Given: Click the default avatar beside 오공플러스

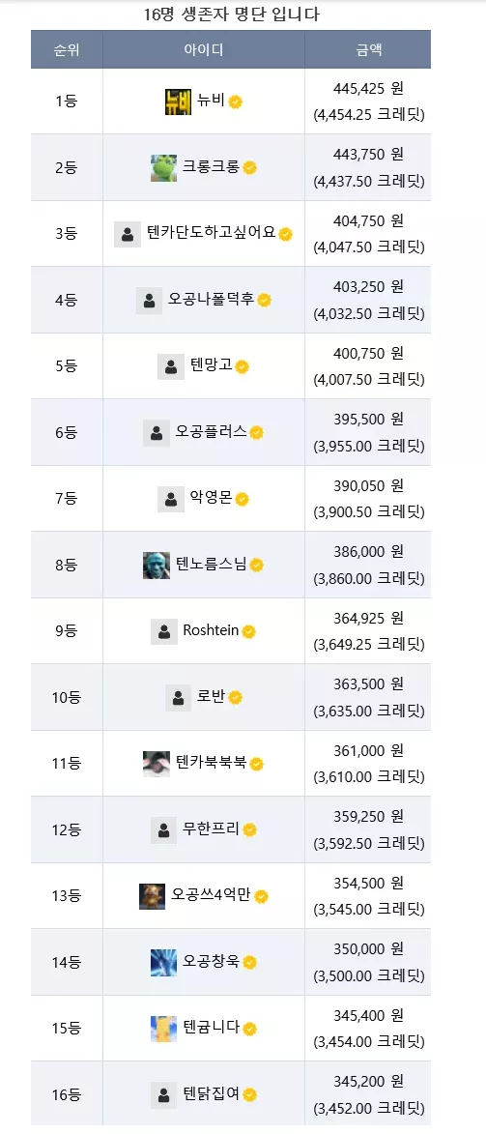Looking at the screenshot, I should [x=157, y=432].
